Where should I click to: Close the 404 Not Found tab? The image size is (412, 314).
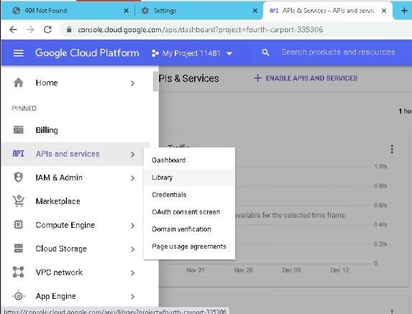coord(126,11)
